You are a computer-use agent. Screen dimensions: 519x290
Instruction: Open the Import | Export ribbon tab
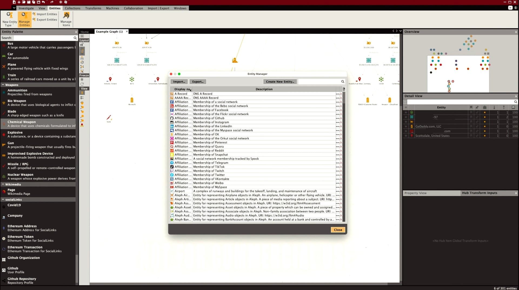[158, 8]
